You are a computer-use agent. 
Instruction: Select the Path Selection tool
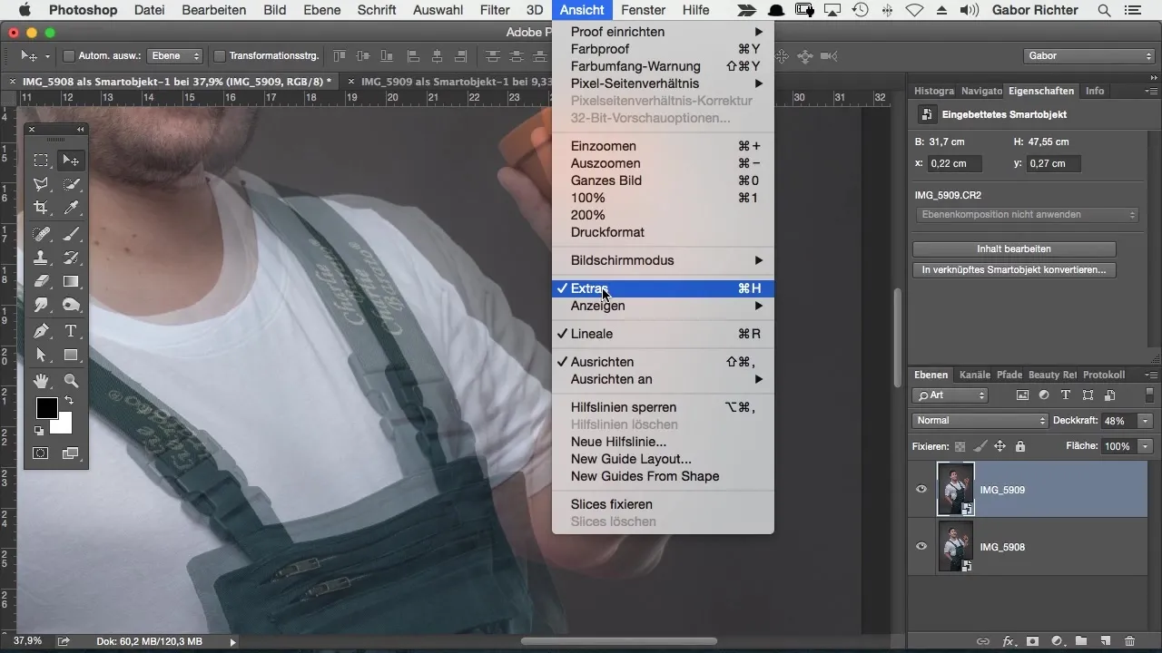pos(42,355)
